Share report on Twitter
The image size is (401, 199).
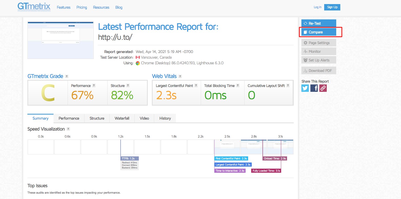[305, 88]
